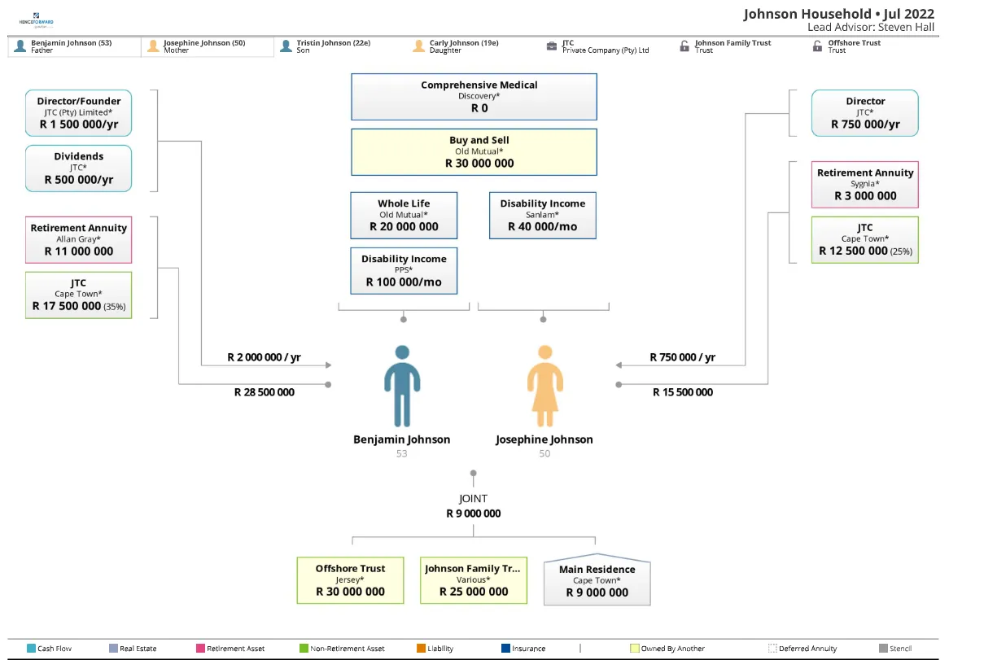
Task: Click the Owned By Another legend swatch
Action: point(634,649)
